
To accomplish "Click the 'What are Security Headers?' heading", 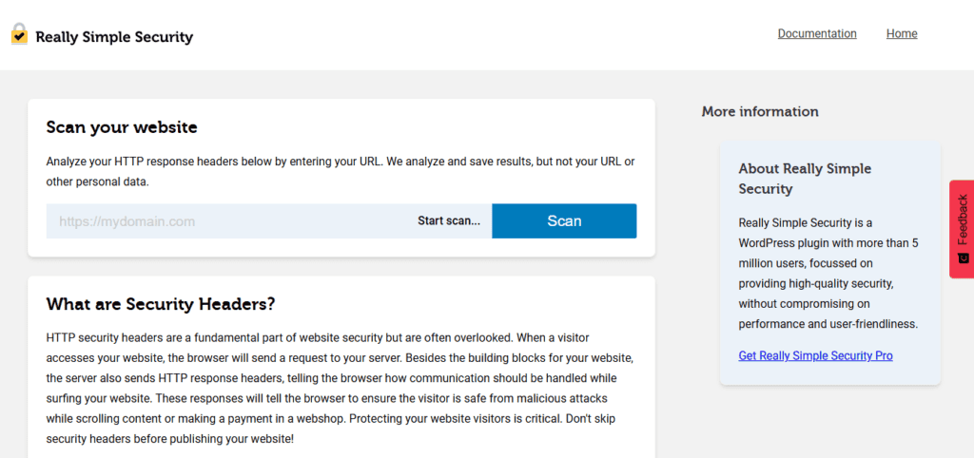I will pos(160,305).
